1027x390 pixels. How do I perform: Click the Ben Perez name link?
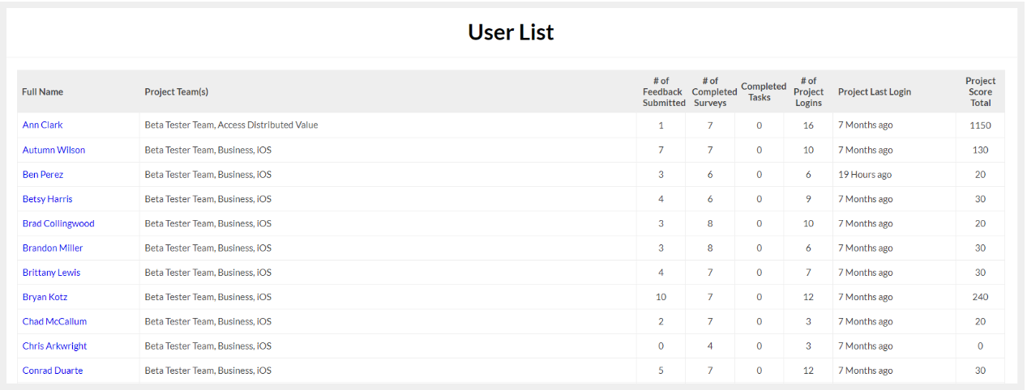43,175
